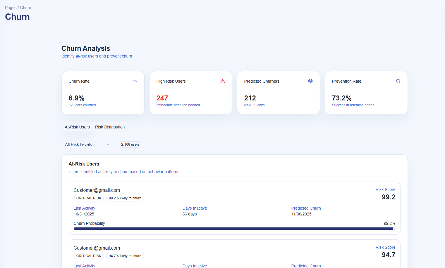
Task: Select CRITICAL RISK badge on the 99.2 customer
Action: (89, 198)
